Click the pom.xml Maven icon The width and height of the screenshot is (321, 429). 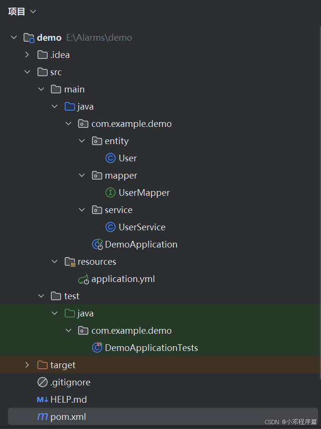[43, 417]
